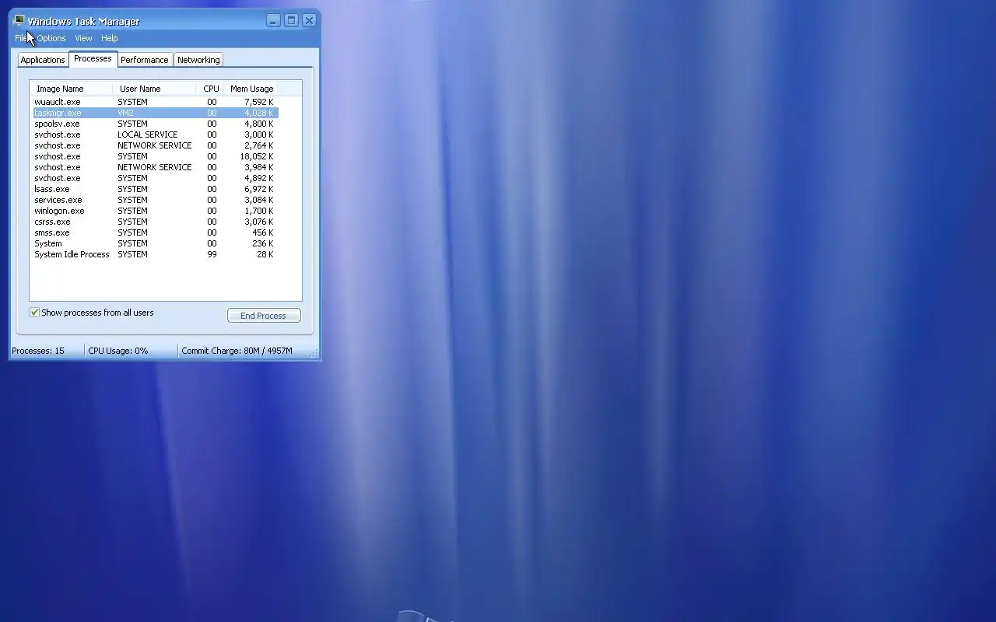Click the Processes: 15 status bar entry
The width and height of the screenshot is (996, 622).
[x=46, y=351]
